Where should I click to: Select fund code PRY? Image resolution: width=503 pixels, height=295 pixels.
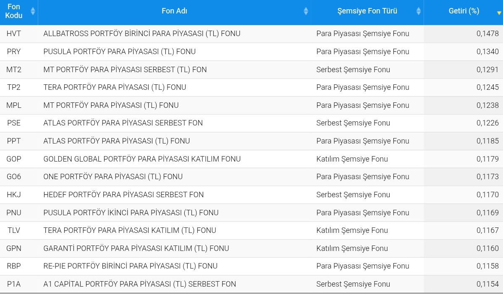[x=13, y=52]
